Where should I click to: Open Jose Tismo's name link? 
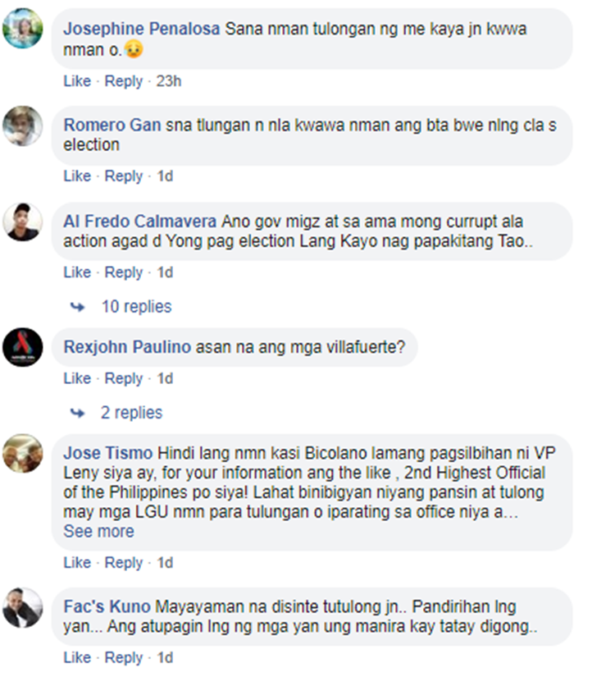(108, 453)
